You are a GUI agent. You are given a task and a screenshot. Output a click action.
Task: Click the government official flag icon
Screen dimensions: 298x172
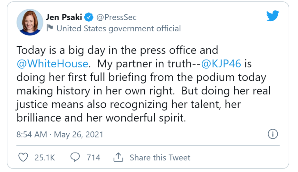(x=50, y=28)
